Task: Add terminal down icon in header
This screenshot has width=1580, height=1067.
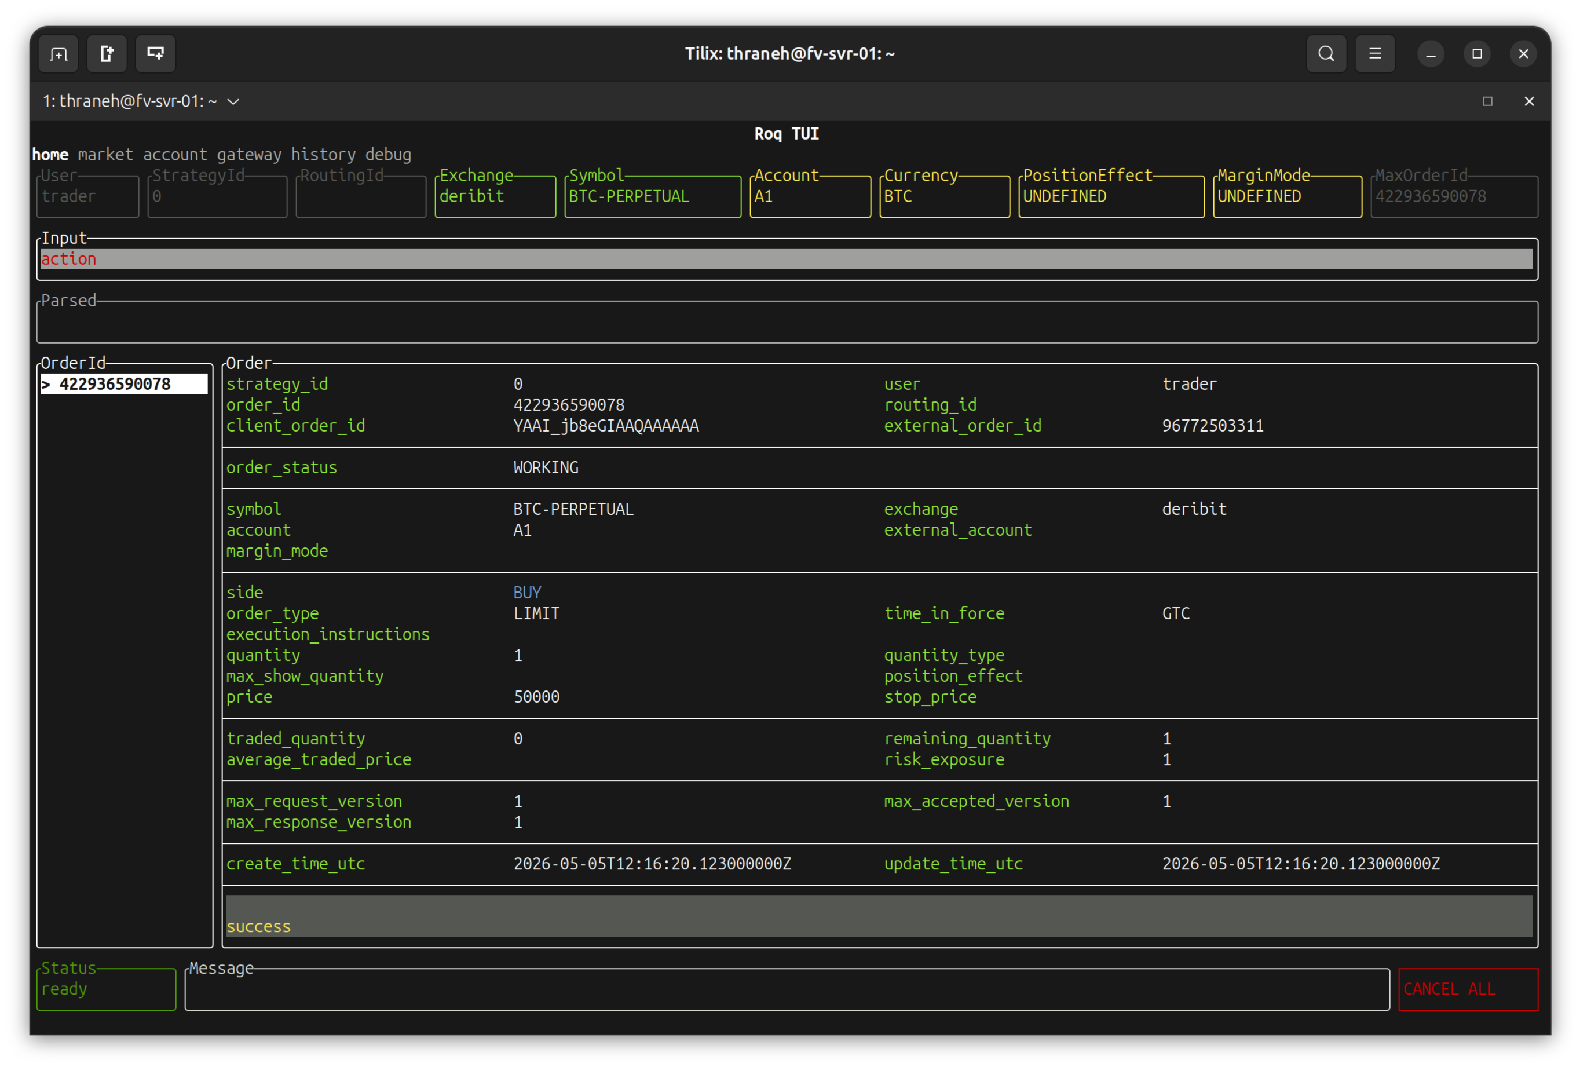Action: (156, 54)
